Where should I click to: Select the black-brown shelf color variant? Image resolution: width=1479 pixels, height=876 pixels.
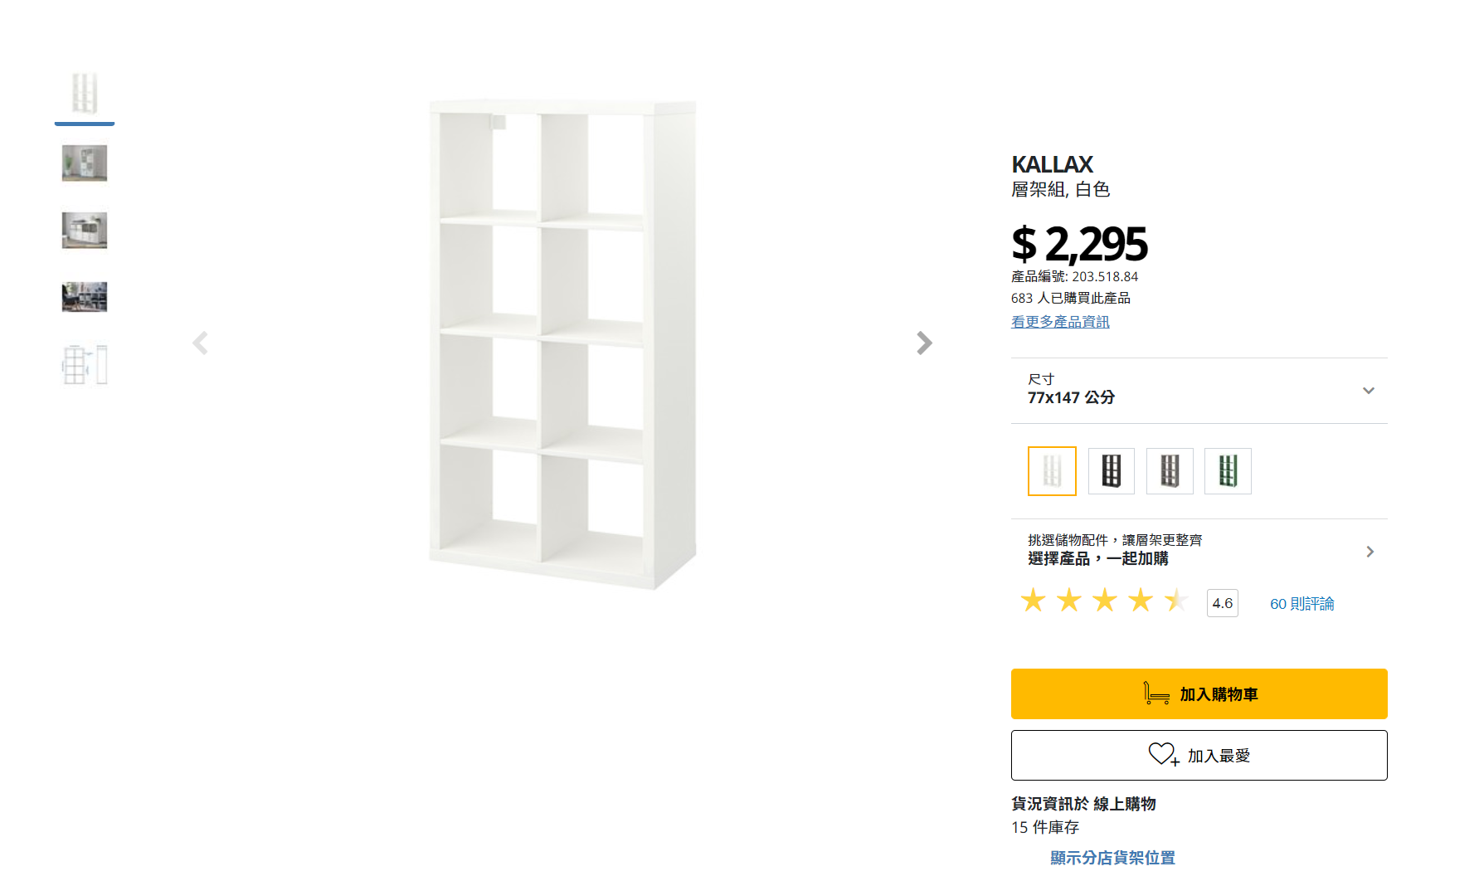point(1111,471)
